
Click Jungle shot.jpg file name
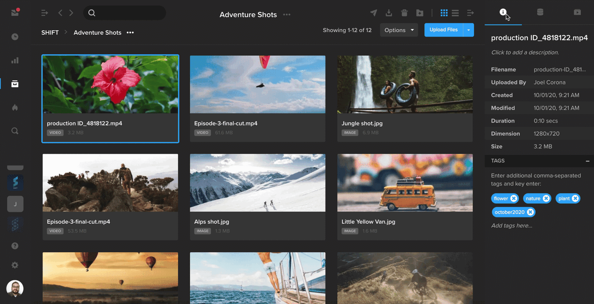point(362,123)
